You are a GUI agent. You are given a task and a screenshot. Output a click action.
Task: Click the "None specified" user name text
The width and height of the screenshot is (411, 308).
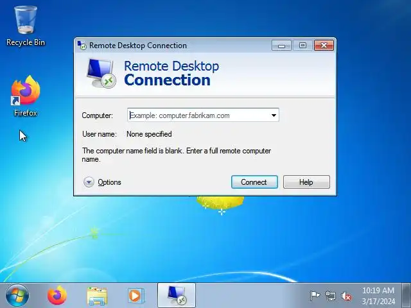(x=149, y=134)
